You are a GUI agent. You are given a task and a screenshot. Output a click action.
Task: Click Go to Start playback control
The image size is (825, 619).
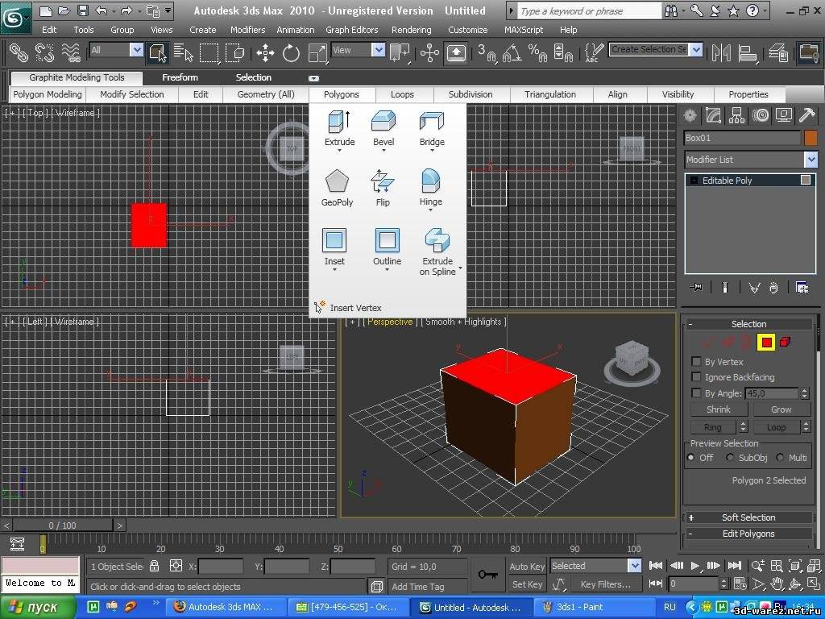pyautogui.click(x=656, y=565)
